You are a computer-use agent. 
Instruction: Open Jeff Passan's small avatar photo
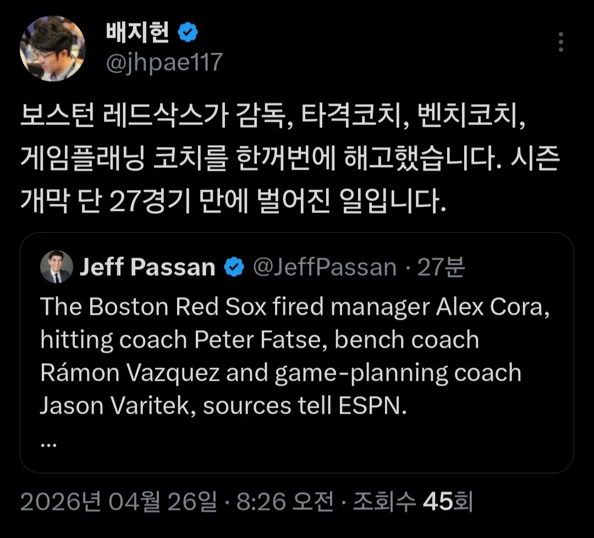(x=56, y=267)
